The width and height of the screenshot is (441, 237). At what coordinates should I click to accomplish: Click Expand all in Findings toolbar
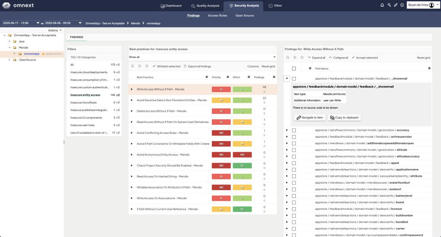pos(317,58)
